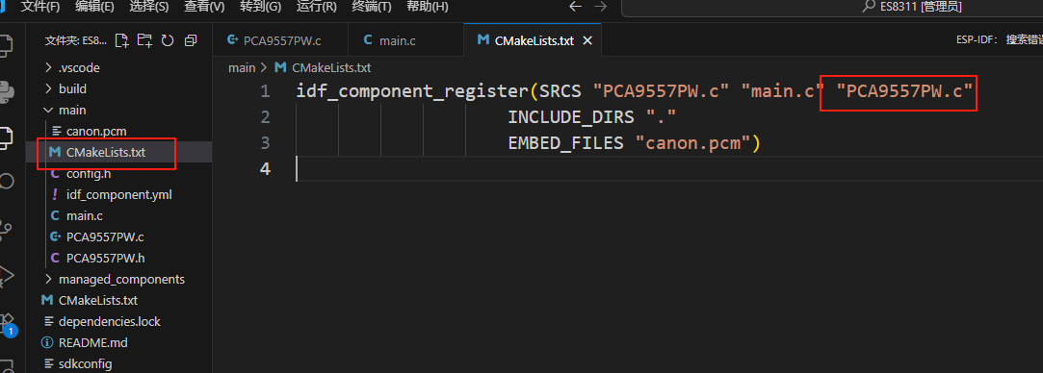
Task: Click the idf_component_register text on line 1
Action: pos(413,91)
